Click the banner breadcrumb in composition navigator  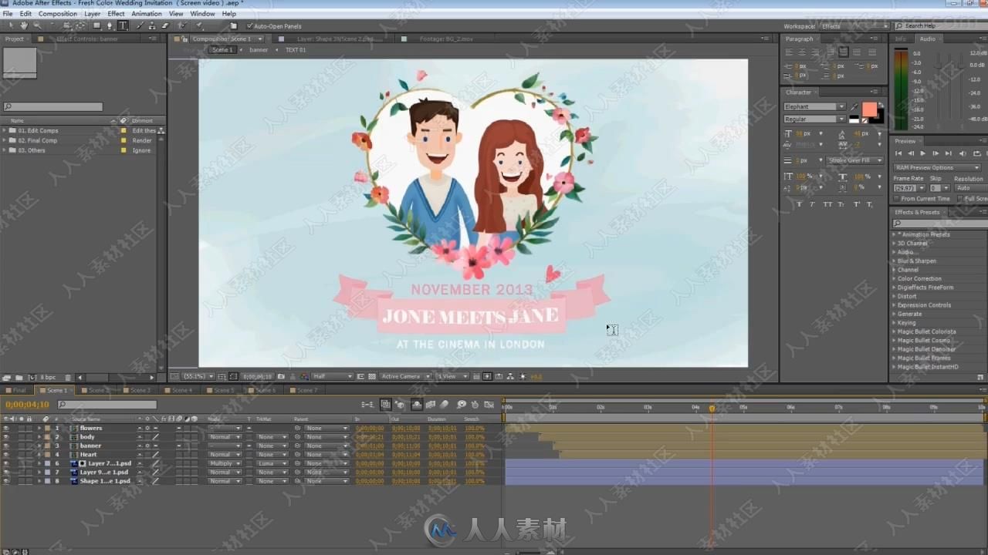click(x=259, y=50)
